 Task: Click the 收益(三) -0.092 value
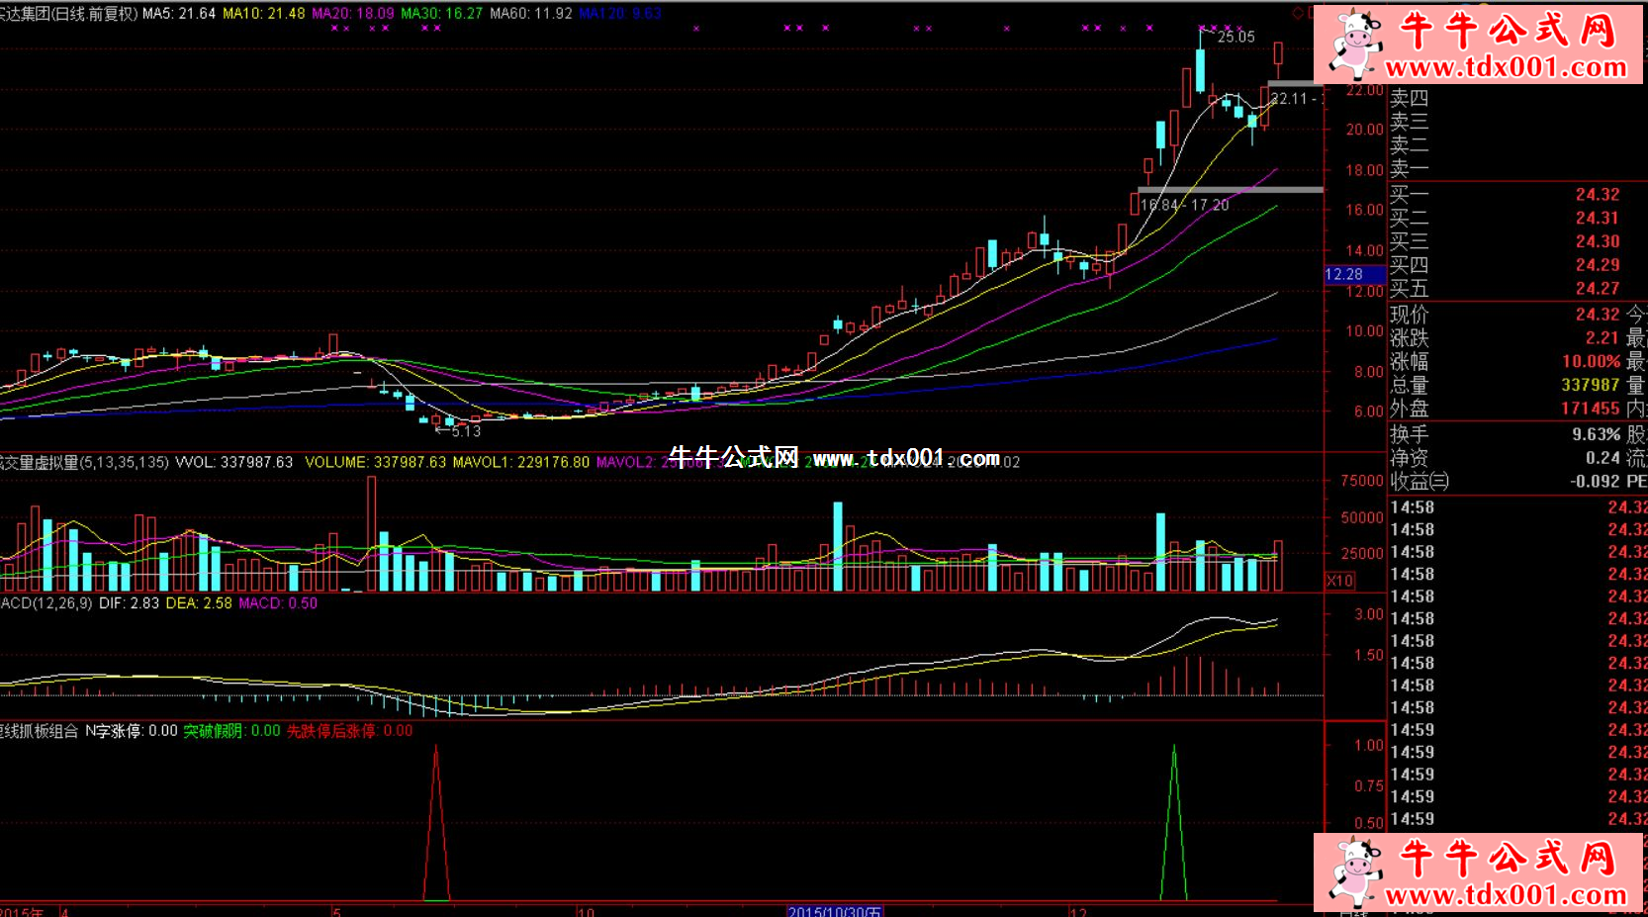click(x=1596, y=482)
